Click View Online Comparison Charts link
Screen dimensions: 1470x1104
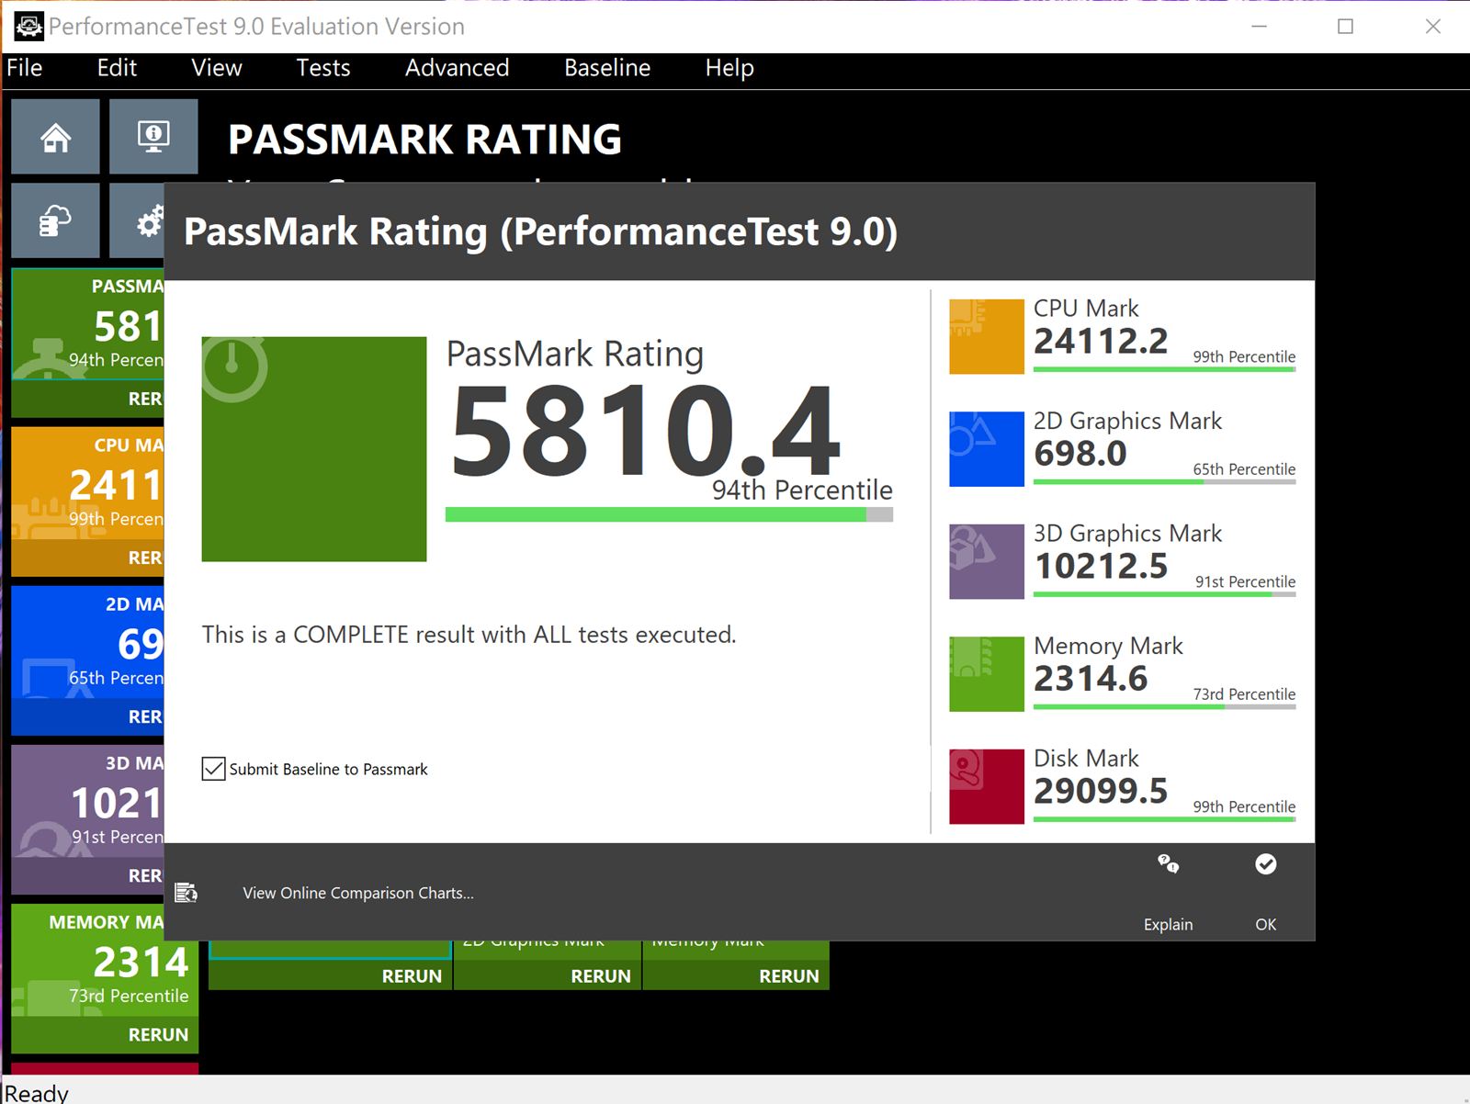(357, 893)
